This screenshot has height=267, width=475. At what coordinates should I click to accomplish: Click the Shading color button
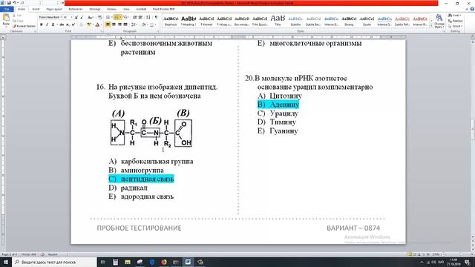tap(144, 24)
